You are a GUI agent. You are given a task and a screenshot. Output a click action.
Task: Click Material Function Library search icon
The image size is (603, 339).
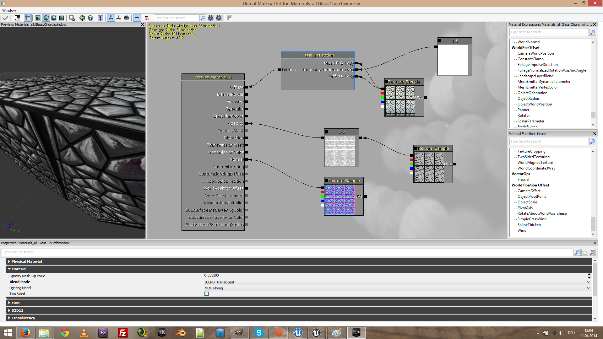593,142
